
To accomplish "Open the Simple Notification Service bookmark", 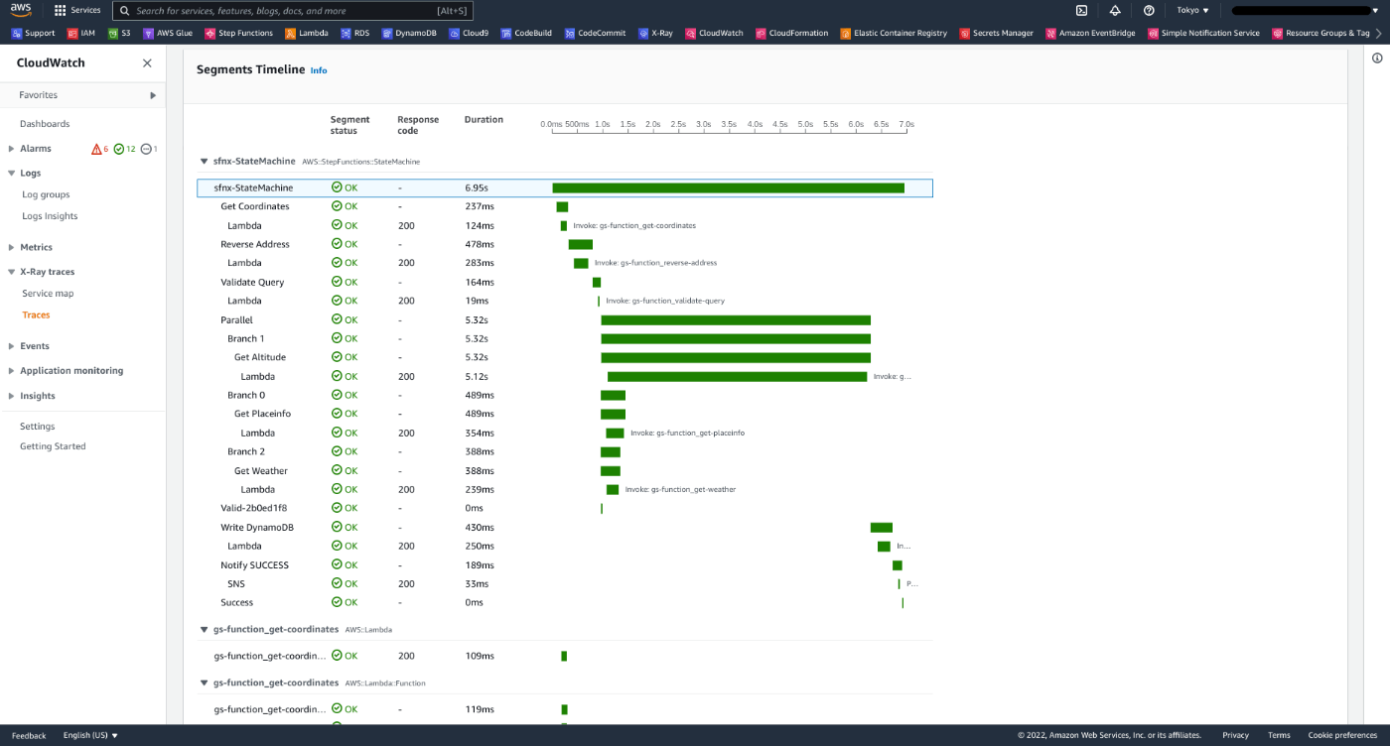I will click(1204, 33).
